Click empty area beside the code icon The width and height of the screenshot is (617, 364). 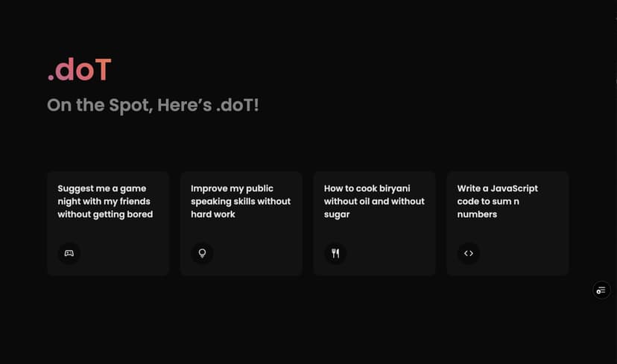523,253
